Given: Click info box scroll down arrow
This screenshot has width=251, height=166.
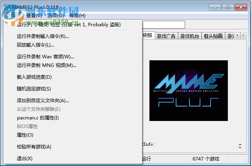Looking at the screenshot, I should [240, 148].
